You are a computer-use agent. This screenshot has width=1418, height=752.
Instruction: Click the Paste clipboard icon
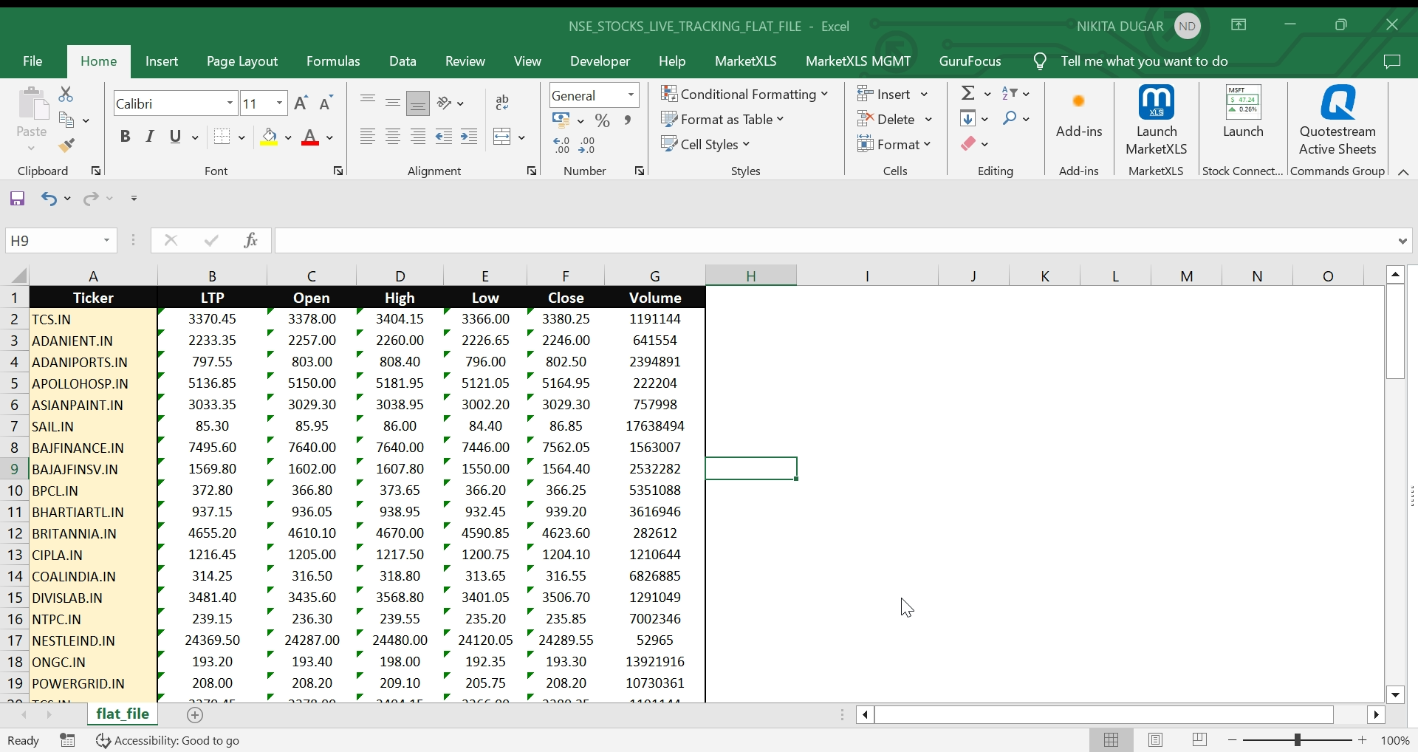coord(32,105)
